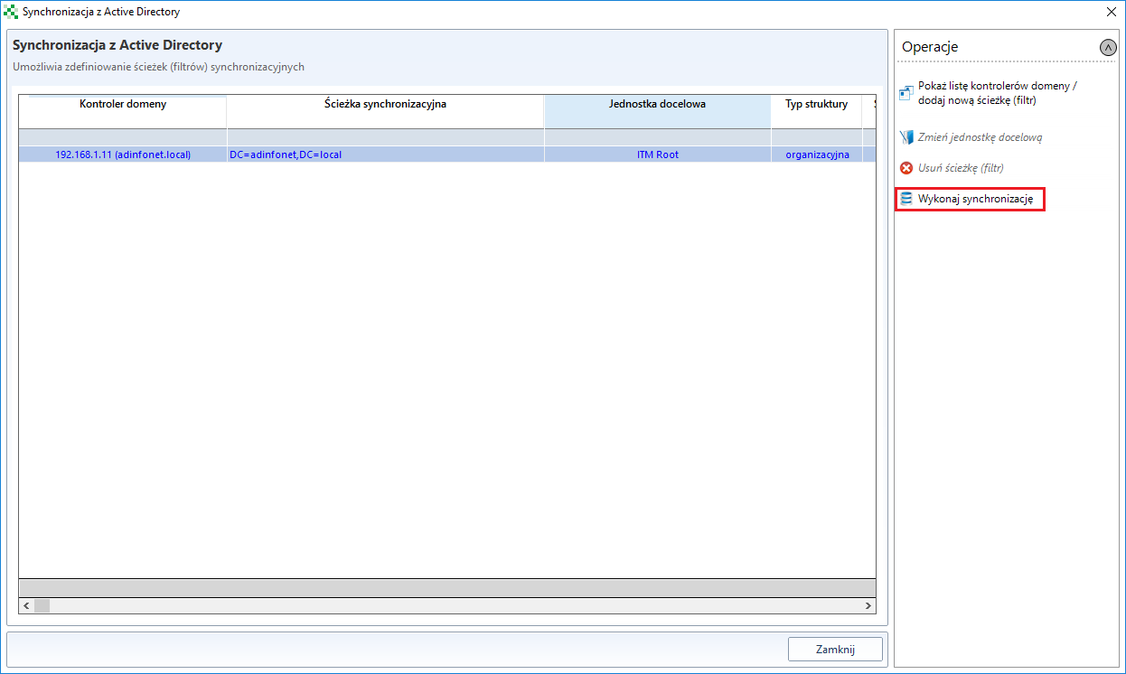This screenshot has height=674, width=1126.
Task: Click the Jednostka docelowa column header
Action: point(657,105)
